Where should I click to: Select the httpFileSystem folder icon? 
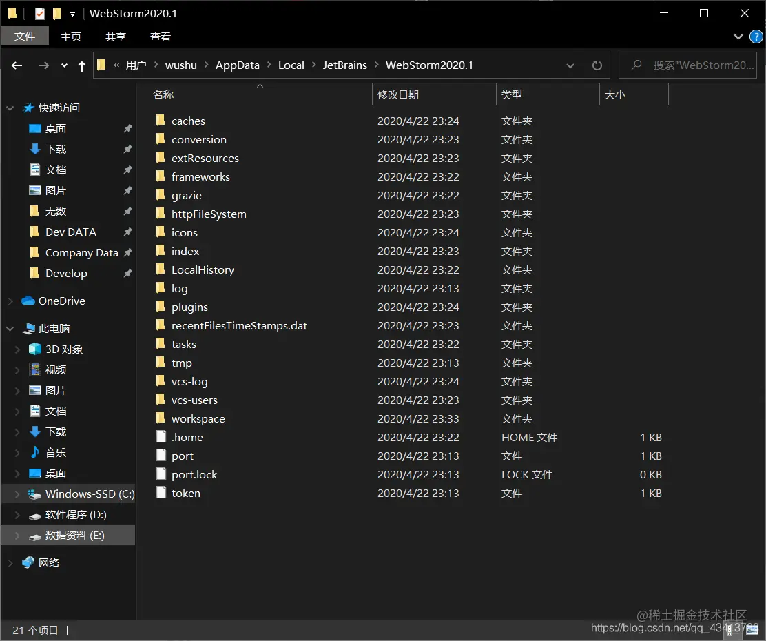click(x=161, y=213)
